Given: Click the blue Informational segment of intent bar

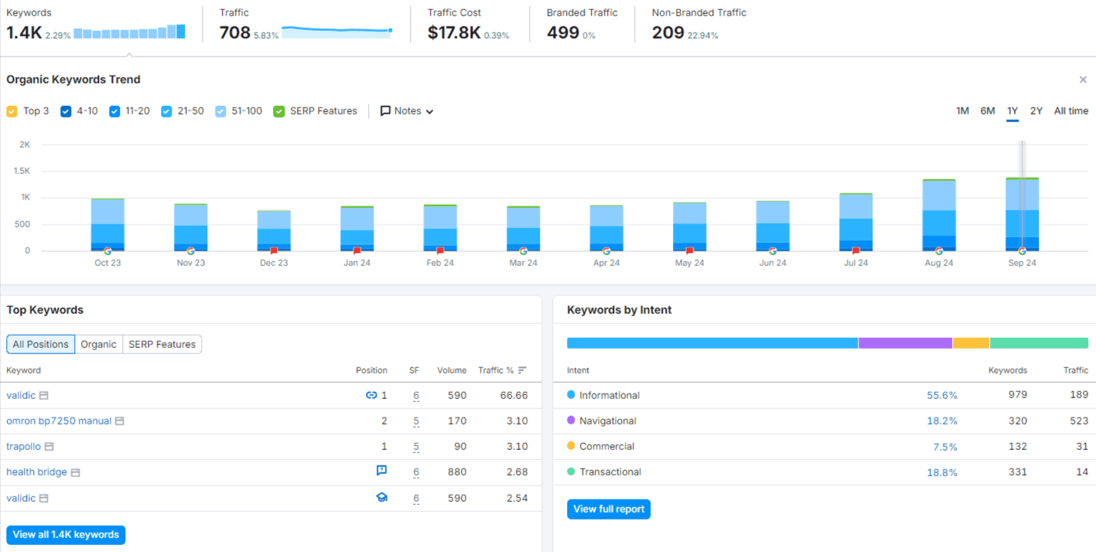Looking at the screenshot, I should [x=712, y=343].
